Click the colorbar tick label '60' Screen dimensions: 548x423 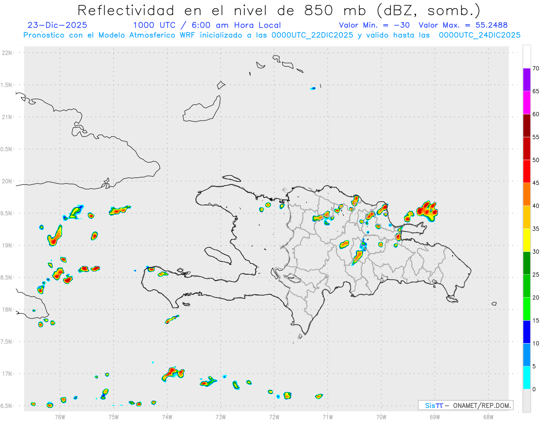coord(536,114)
